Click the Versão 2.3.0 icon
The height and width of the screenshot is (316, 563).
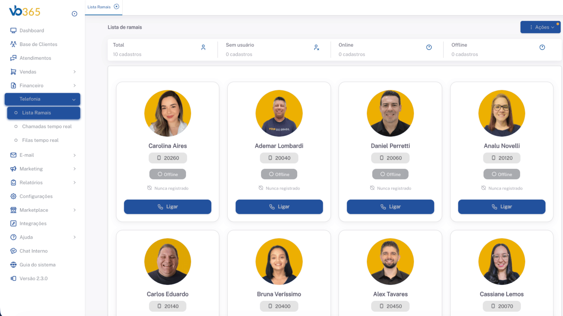click(x=13, y=279)
